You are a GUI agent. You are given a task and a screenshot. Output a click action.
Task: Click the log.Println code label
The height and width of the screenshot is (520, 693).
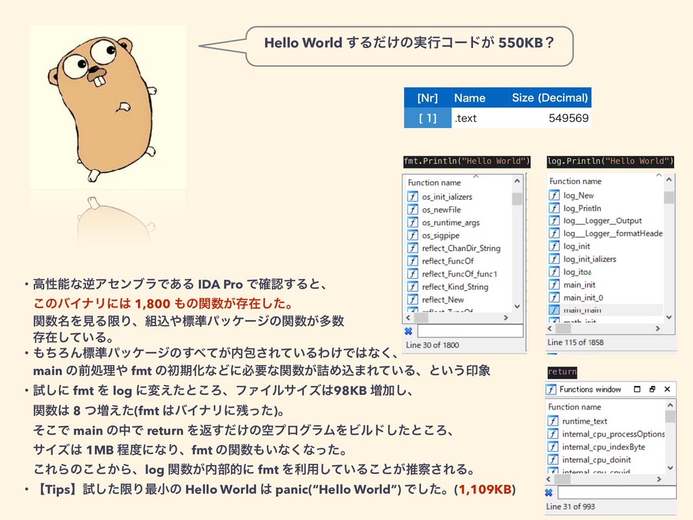pos(610,161)
